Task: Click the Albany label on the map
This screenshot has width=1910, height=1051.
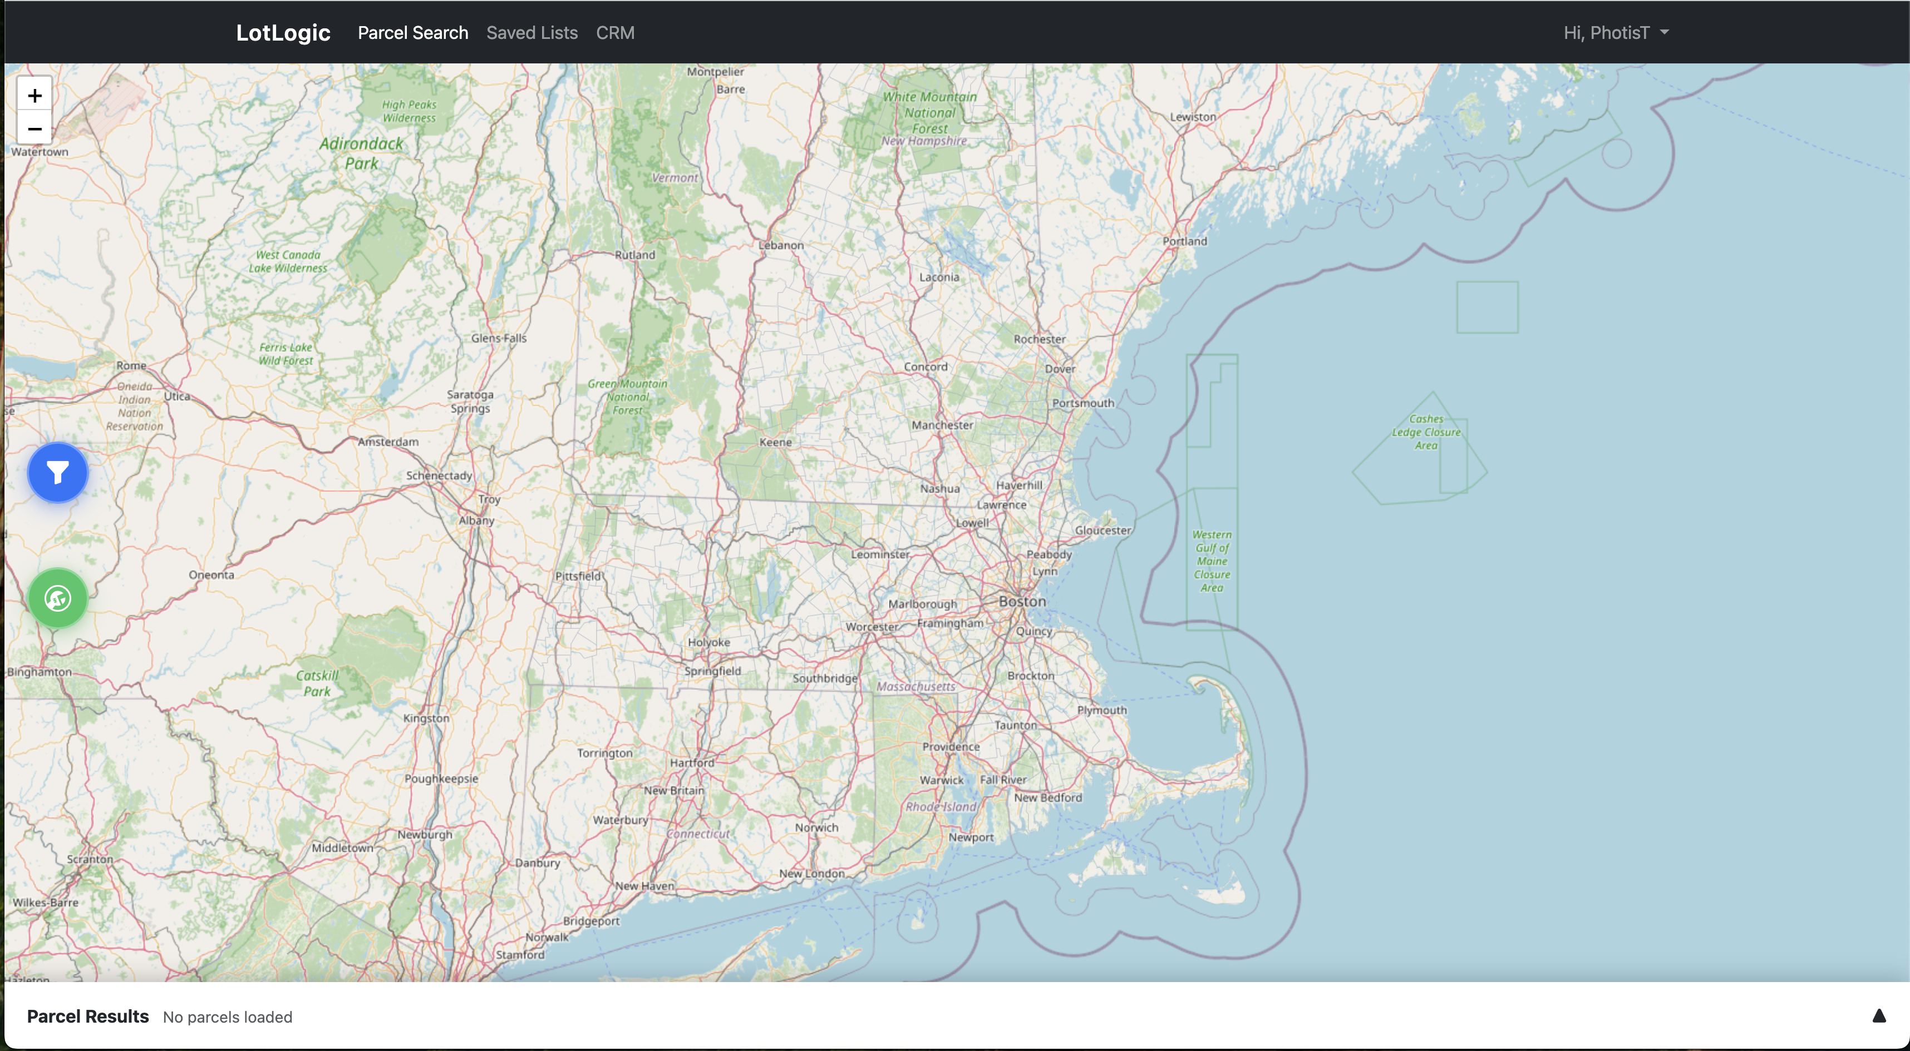Action: (476, 520)
